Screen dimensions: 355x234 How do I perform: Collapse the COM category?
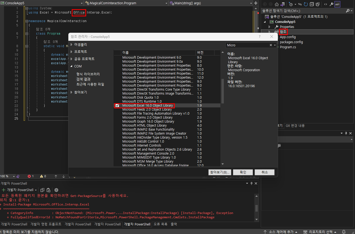pyautogui.click(x=71, y=66)
